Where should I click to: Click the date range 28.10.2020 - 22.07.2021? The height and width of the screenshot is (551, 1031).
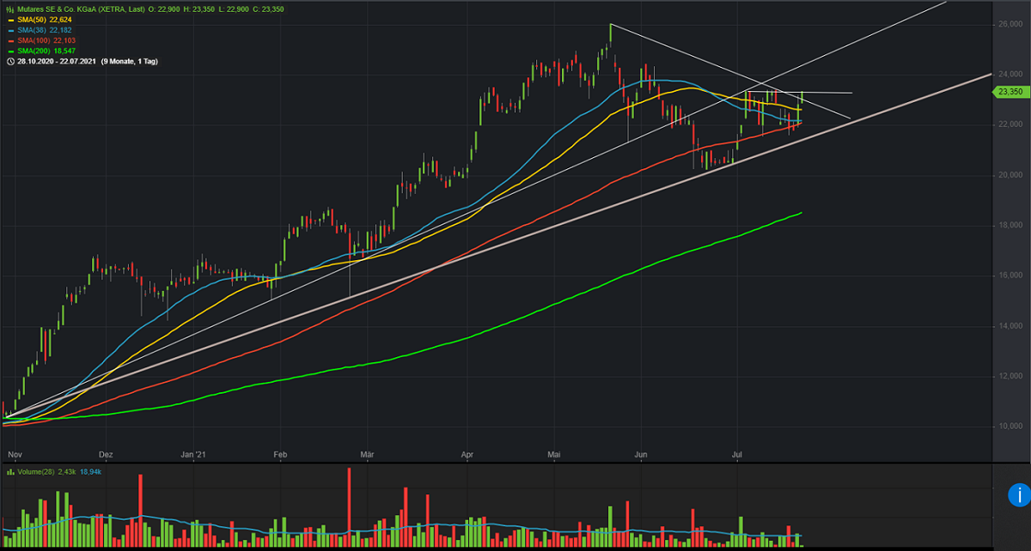(x=57, y=61)
